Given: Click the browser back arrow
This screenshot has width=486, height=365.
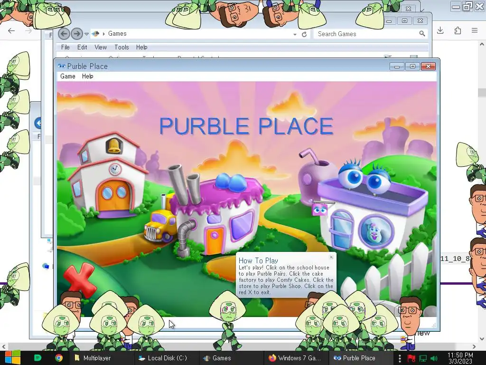Looking at the screenshot, I should click(x=11, y=30).
